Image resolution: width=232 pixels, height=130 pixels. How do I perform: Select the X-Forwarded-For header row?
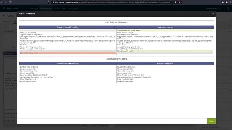[x=165, y=30]
